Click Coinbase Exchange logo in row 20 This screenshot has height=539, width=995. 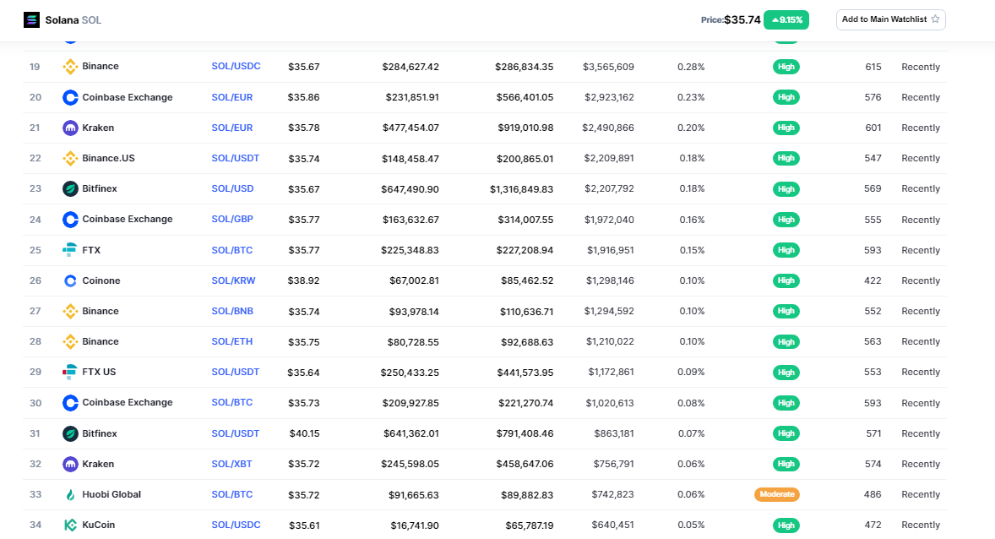coord(70,97)
